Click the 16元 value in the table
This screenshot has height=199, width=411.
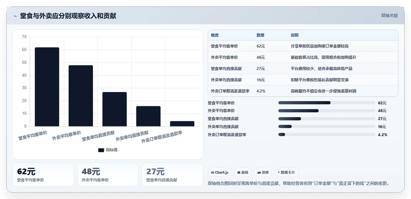pos(261,80)
